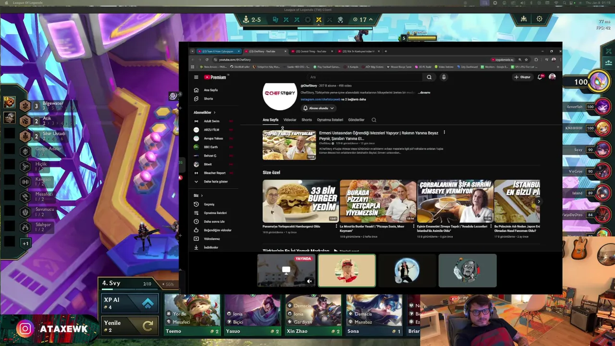Open Daha sonra izle list
This screenshot has height=346, width=615.
(x=214, y=222)
